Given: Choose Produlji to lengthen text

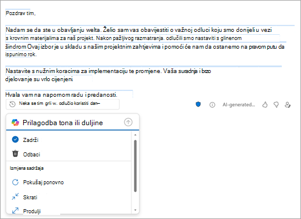Looking at the screenshot, I should click(x=69, y=210).
